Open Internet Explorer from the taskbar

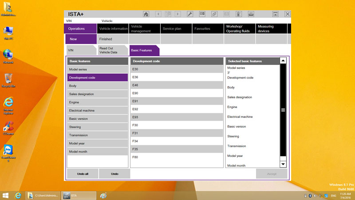(x=18, y=195)
